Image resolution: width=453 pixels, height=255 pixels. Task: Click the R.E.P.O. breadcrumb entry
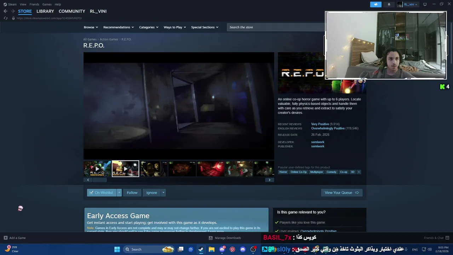coord(126,39)
